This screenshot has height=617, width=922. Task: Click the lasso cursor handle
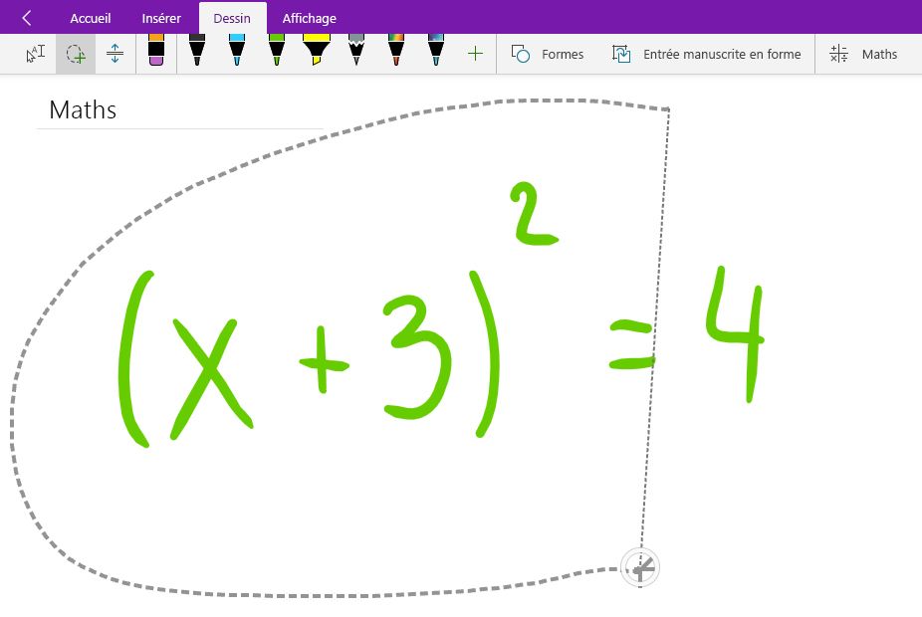point(640,567)
